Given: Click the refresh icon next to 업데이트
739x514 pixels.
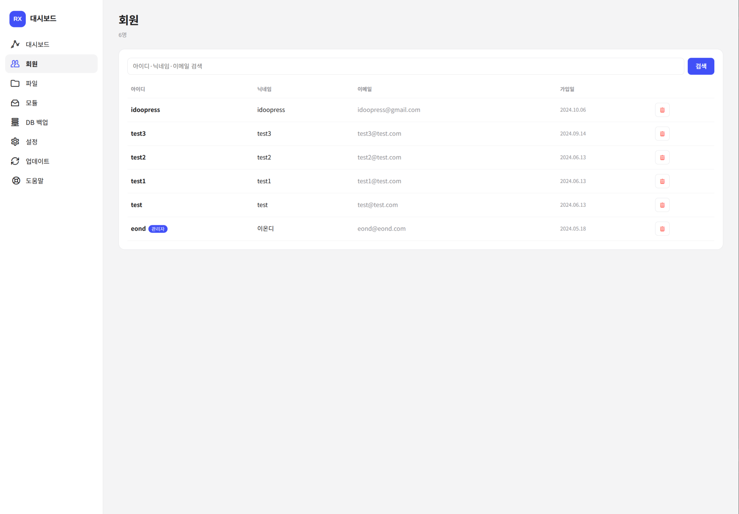Looking at the screenshot, I should click(x=15, y=161).
